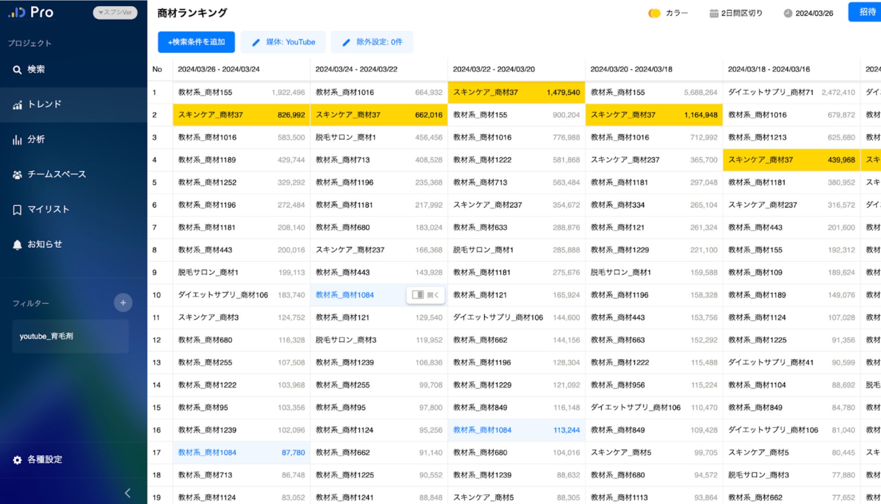
Task: Click the 招待 invite button
Action: [x=865, y=12]
